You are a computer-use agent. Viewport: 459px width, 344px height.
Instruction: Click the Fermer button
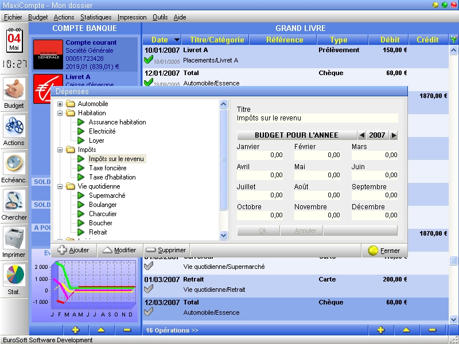pos(384,251)
